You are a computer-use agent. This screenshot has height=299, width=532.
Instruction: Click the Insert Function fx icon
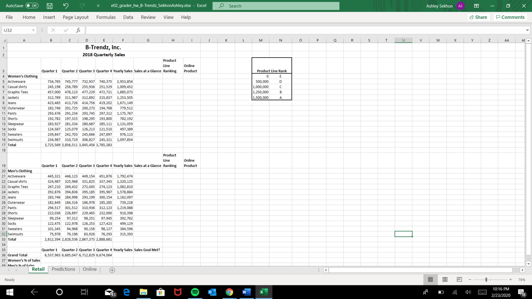point(78,30)
